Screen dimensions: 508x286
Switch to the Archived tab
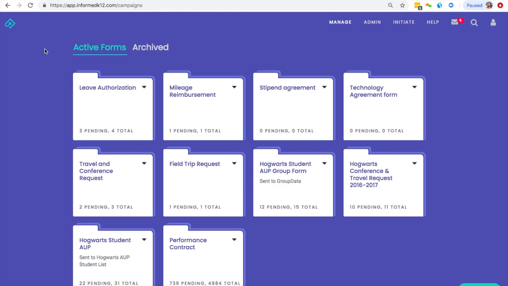click(x=150, y=47)
